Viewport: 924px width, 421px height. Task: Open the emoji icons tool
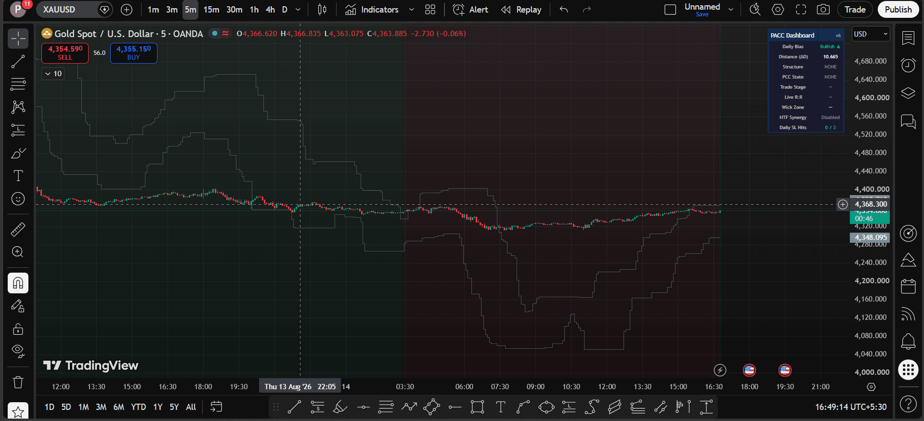(18, 198)
